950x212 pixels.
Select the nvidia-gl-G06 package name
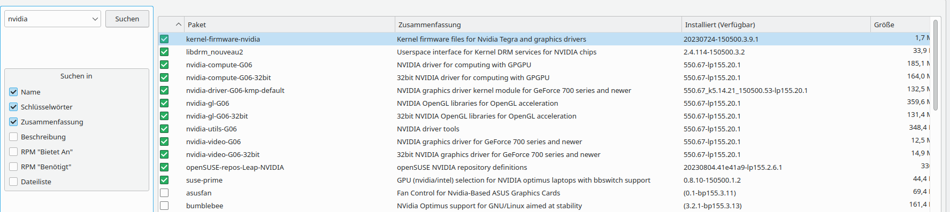tap(208, 103)
